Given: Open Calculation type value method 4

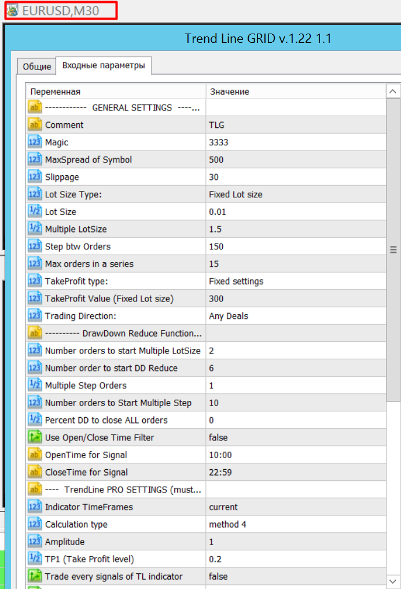Looking at the screenshot, I should 296,524.
